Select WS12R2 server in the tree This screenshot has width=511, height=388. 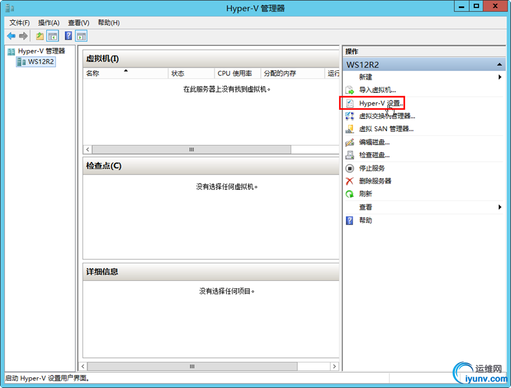pyautogui.click(x=41, y=61)
